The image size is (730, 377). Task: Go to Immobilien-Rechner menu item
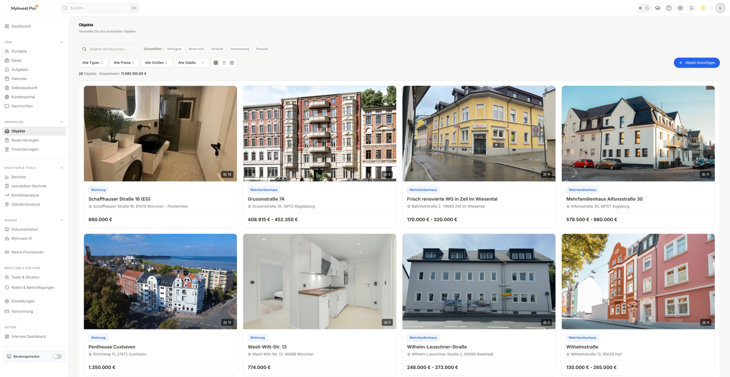(x=29, y=186)
